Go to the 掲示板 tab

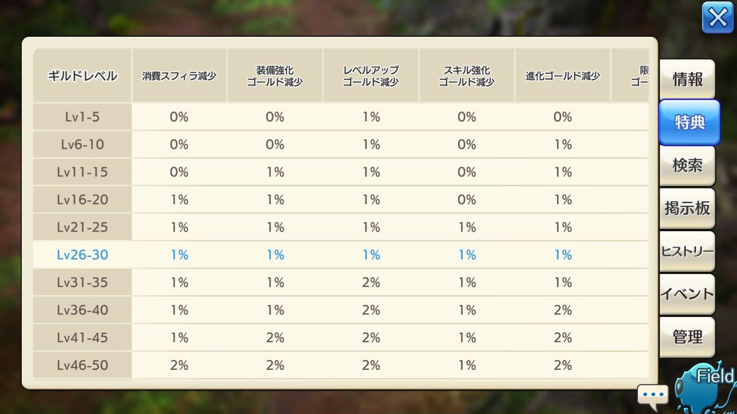click(x=687, y=208)
